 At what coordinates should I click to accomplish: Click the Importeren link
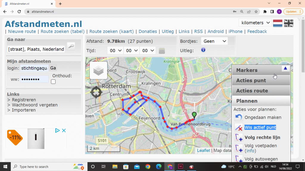(x=24, y=110)
